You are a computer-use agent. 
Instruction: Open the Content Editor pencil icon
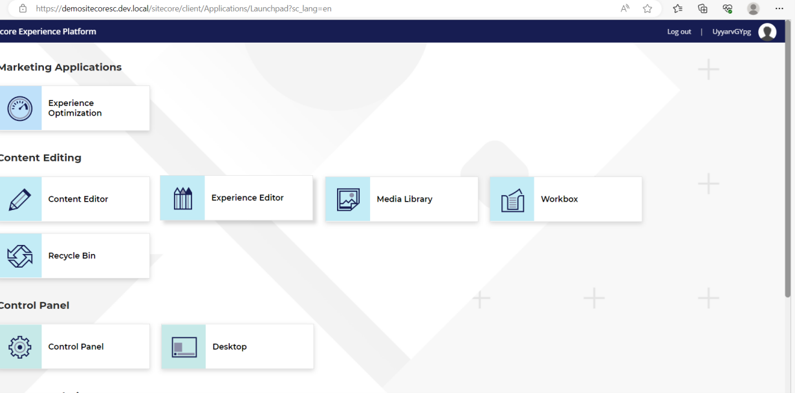click(20, 199)
